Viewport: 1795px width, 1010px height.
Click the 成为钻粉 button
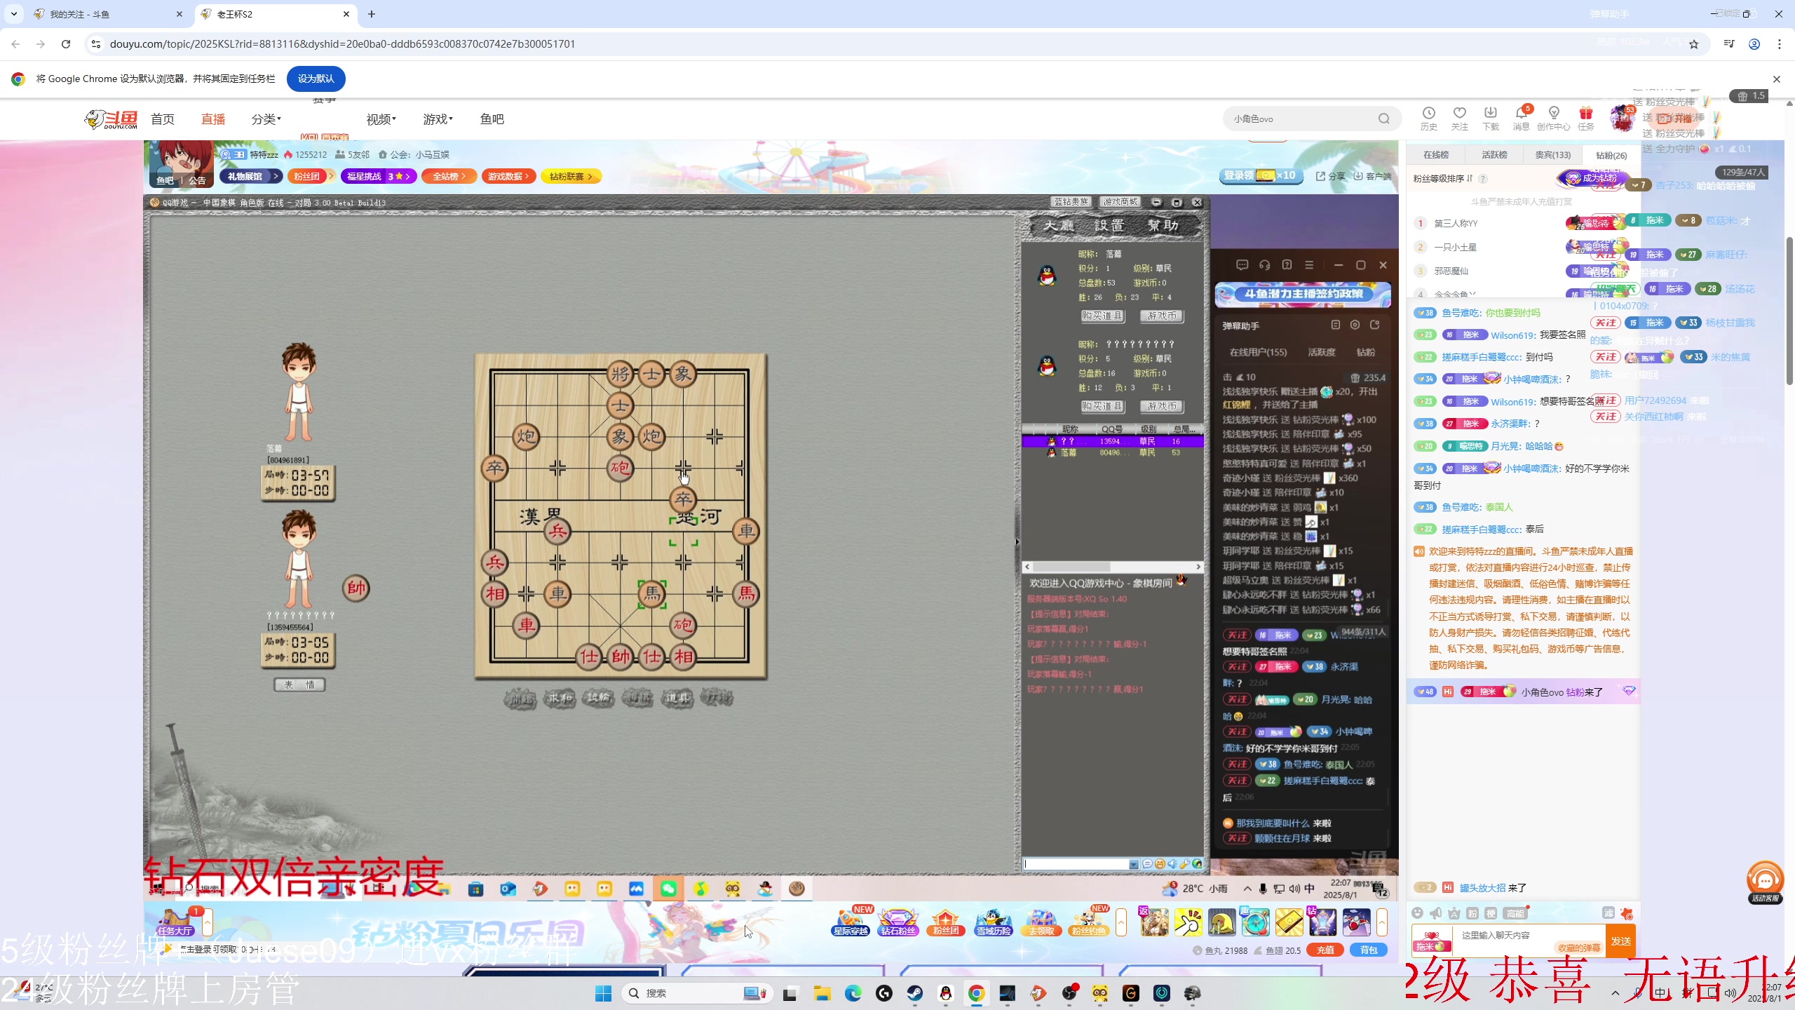point(1592,178)
